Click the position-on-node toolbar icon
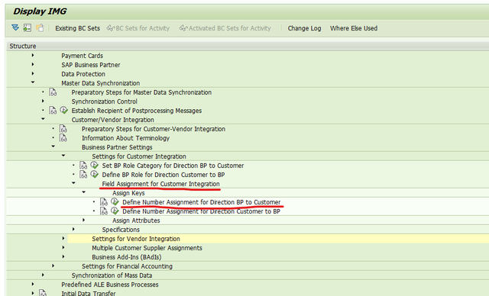 [28, 27]
